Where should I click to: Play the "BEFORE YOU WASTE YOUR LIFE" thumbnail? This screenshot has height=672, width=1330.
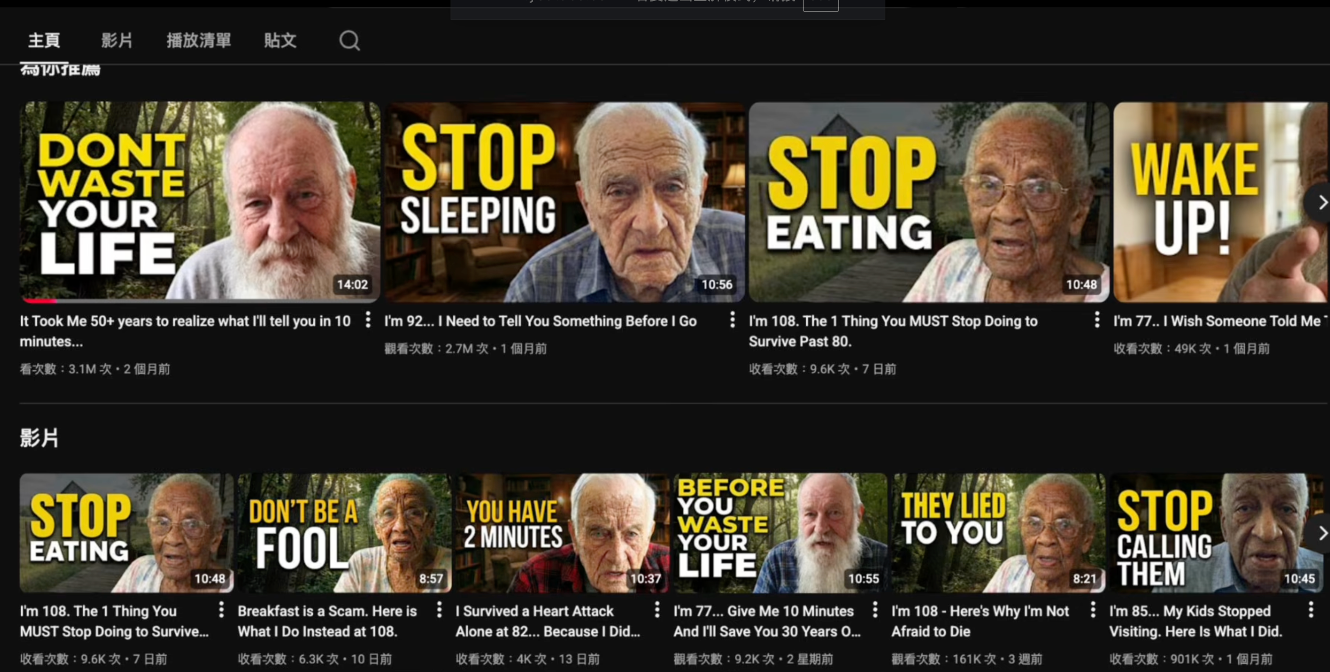point(780,533)
